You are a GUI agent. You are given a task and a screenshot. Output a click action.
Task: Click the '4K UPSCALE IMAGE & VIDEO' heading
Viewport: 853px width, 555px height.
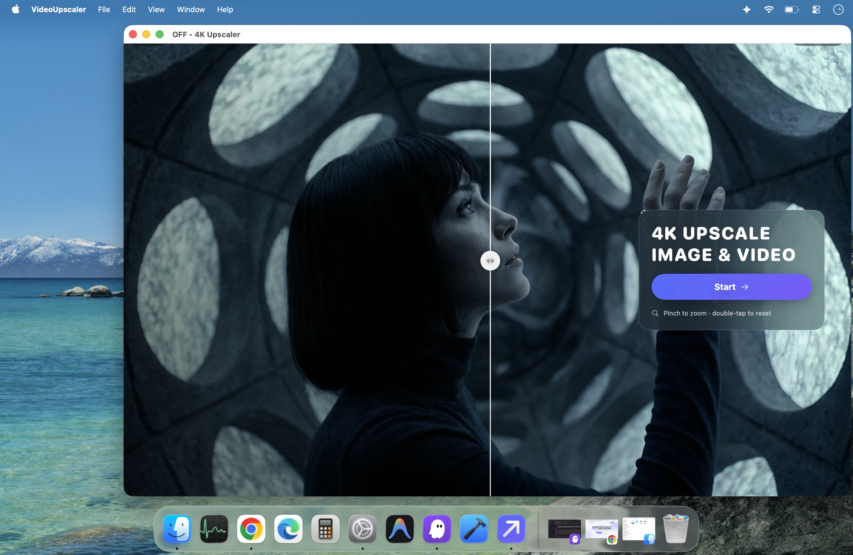point(723,244)
